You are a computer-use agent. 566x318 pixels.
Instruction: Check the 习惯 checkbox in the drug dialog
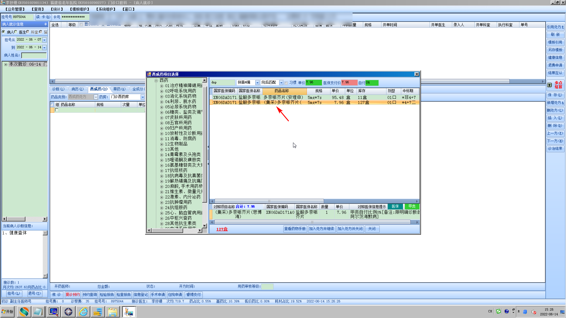click(286, 83)
